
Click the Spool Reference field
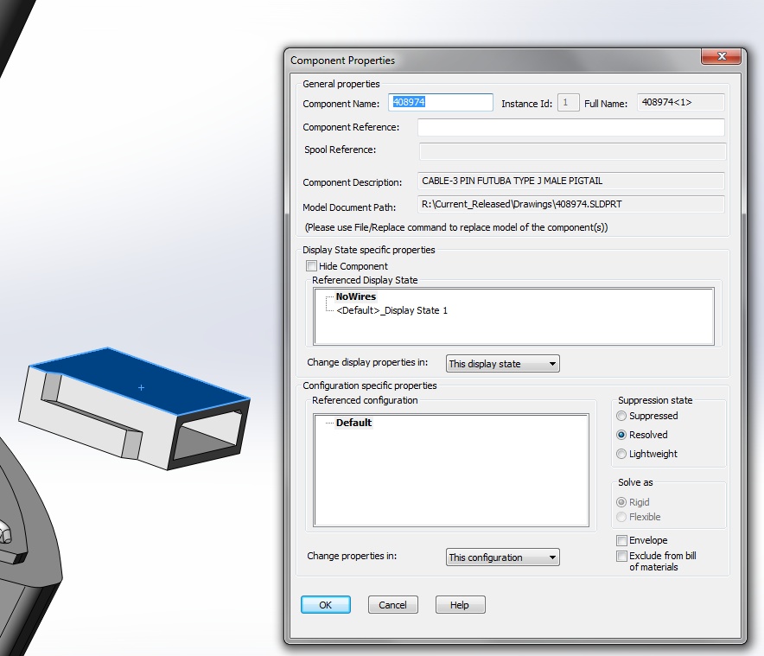click(x=572, y=150)
